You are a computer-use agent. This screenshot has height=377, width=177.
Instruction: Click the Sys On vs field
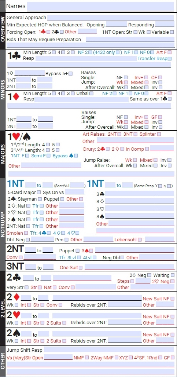tap(75, 192)
